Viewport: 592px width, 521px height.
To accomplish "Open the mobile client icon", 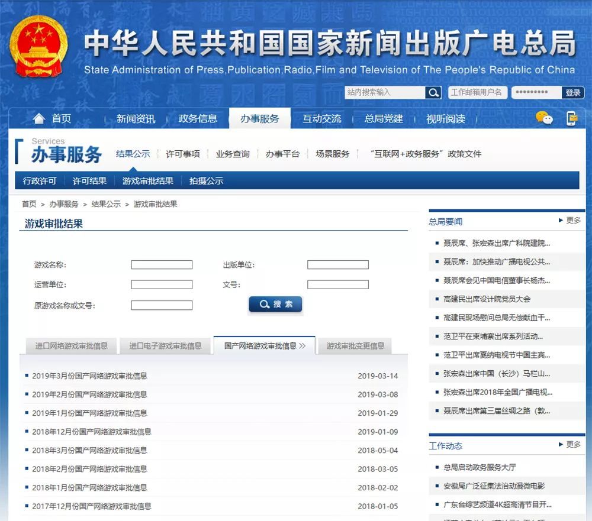I will tap(571, 118).
